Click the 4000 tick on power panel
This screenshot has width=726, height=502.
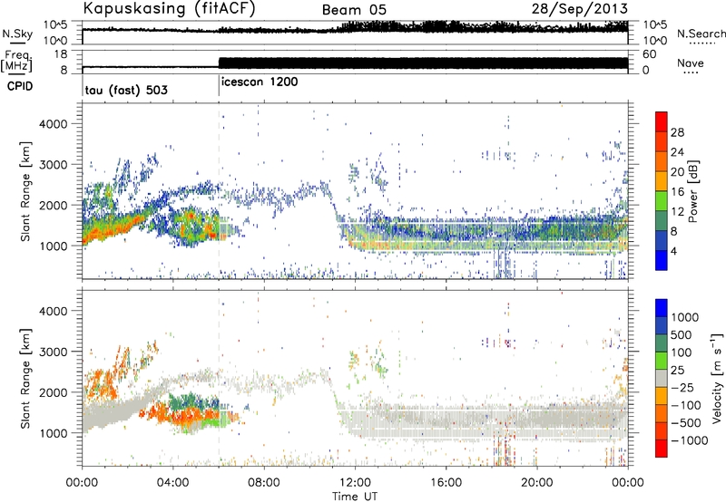54,124
